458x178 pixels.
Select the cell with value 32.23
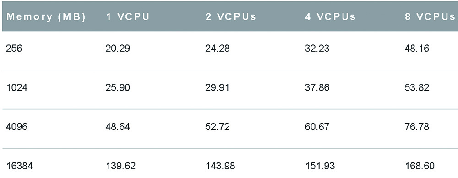pyautogui.click(x=317, y=48)
